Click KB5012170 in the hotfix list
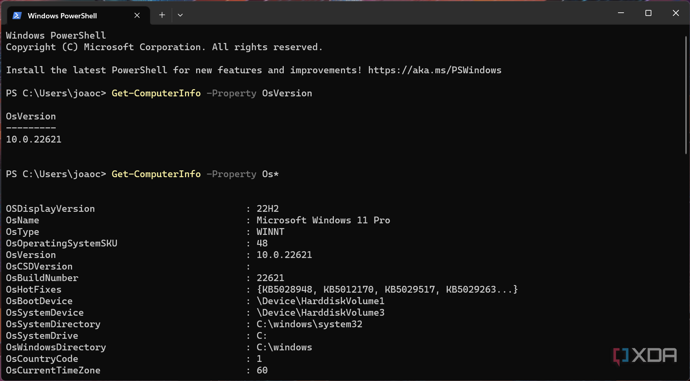Viewport: 690px width, 381px height. coord(349,289)
